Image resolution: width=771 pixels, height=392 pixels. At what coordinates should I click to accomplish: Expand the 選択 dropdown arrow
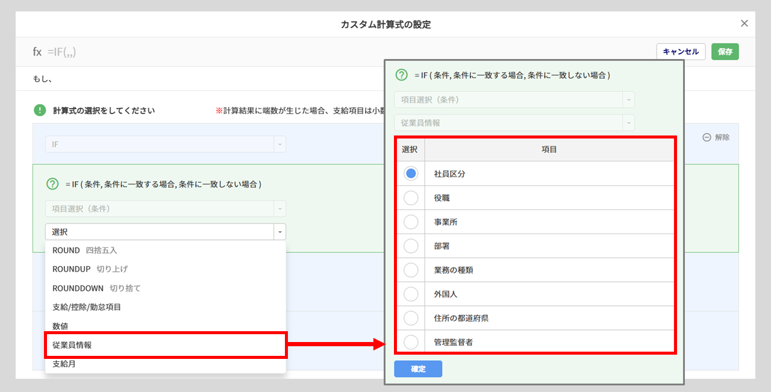279,232
